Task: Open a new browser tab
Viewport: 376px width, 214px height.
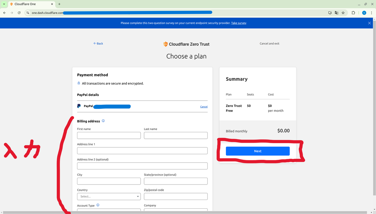Action: (x=59, y=4)
